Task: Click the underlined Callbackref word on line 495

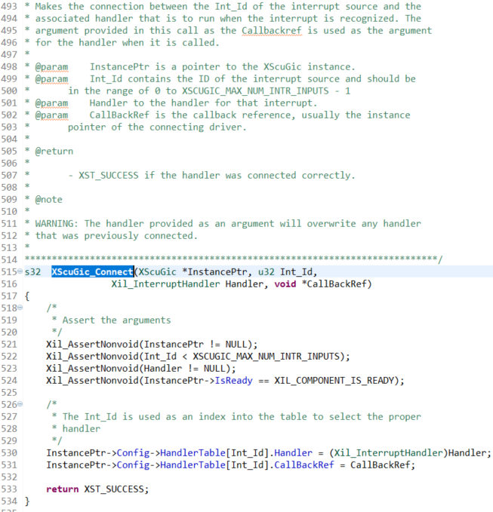Action: point(272,31)
